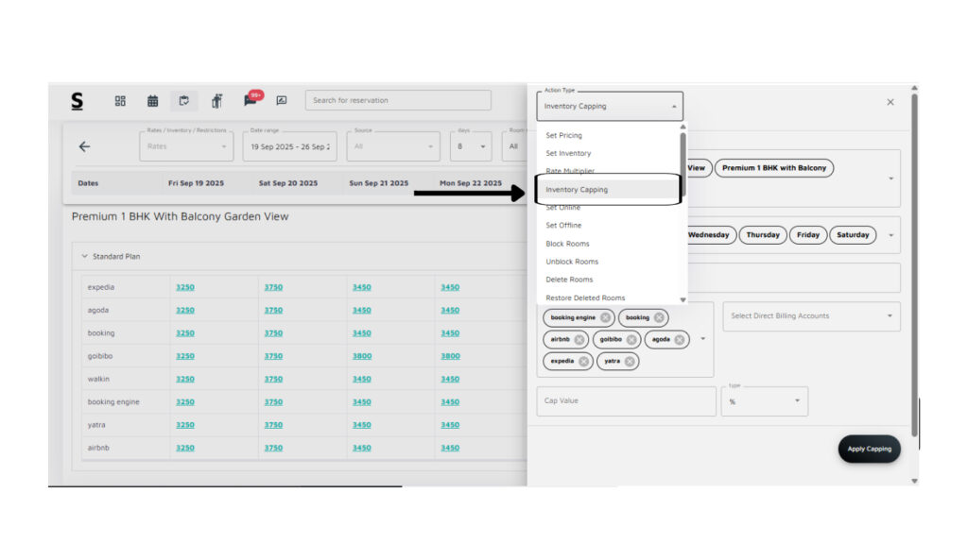Viewport: 968px width, 544px height.
Task: Open the calendar view icon
Action: pos(152,101)
